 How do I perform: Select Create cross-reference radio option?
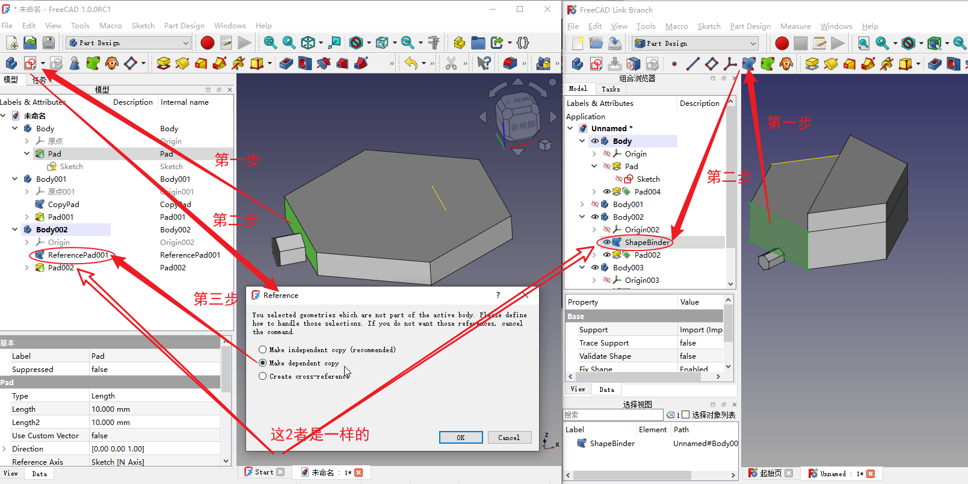pyautogui.click(x=262, y=376)
